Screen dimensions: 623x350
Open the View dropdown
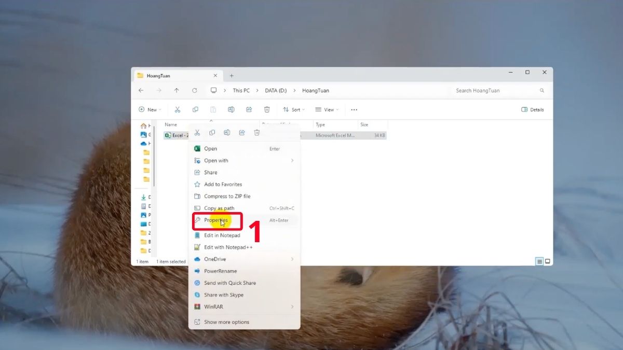327,110
